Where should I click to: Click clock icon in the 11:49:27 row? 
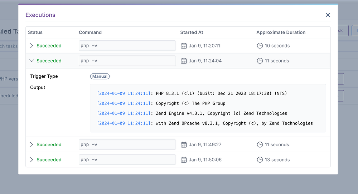click(260, 145)
